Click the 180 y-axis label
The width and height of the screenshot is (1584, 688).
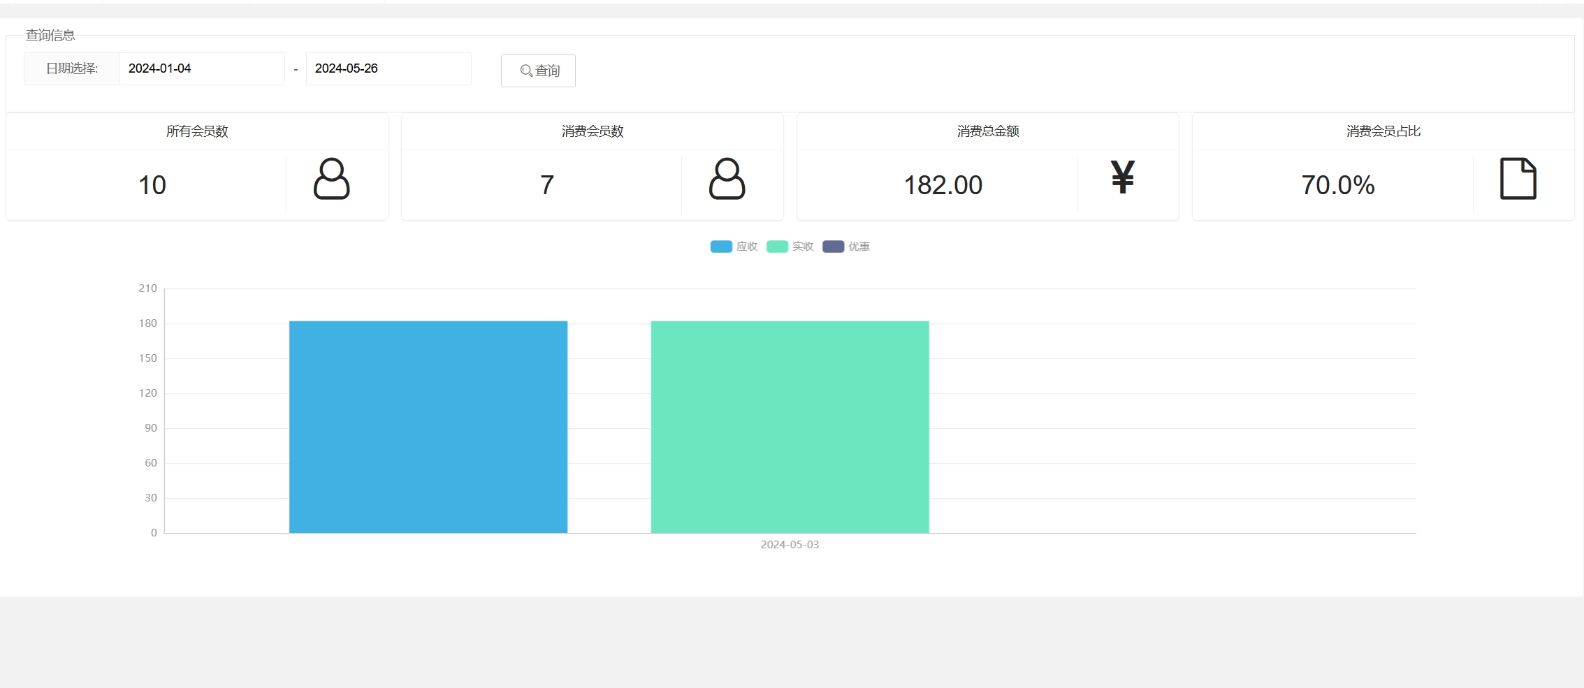click(148, 323)
